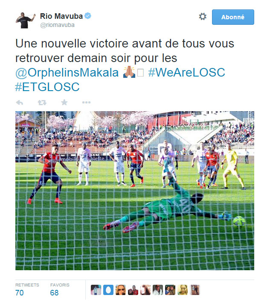Click the reply arrow icon
The width and height of the screenshot is (270, 301).
(20, 103)
